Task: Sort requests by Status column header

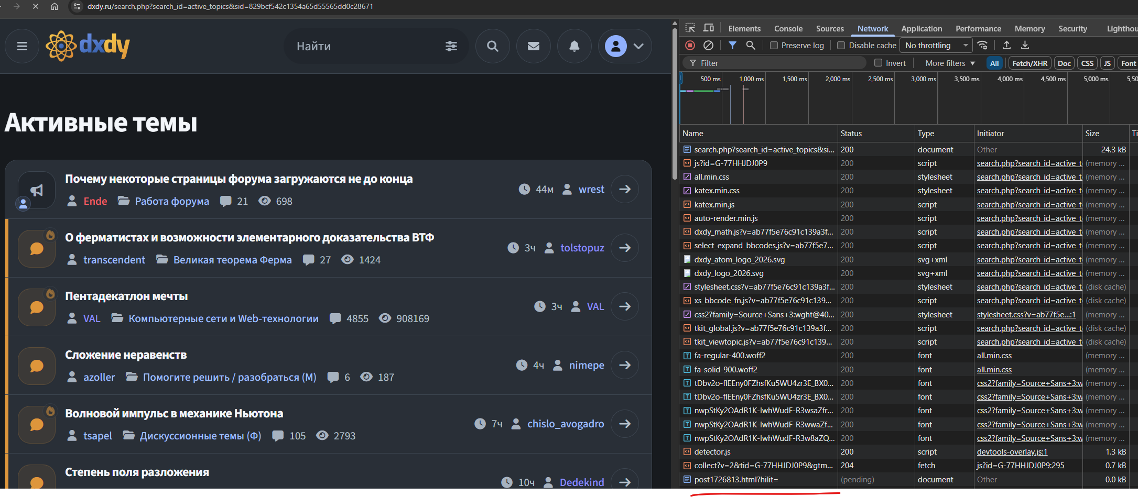Action: coord(875,134)
